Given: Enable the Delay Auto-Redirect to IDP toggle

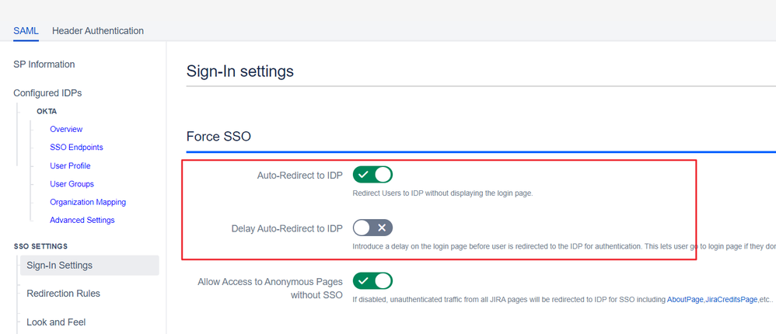Looking at the screenshot, I should 372,228.
